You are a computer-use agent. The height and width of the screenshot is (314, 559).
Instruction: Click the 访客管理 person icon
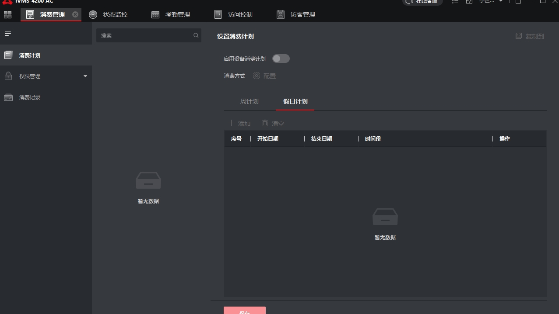click(281, 14)
